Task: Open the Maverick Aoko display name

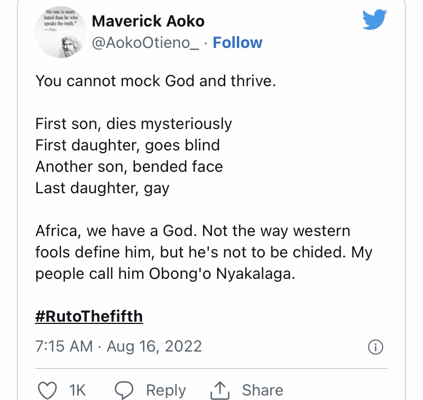Action: pos(148,21)
